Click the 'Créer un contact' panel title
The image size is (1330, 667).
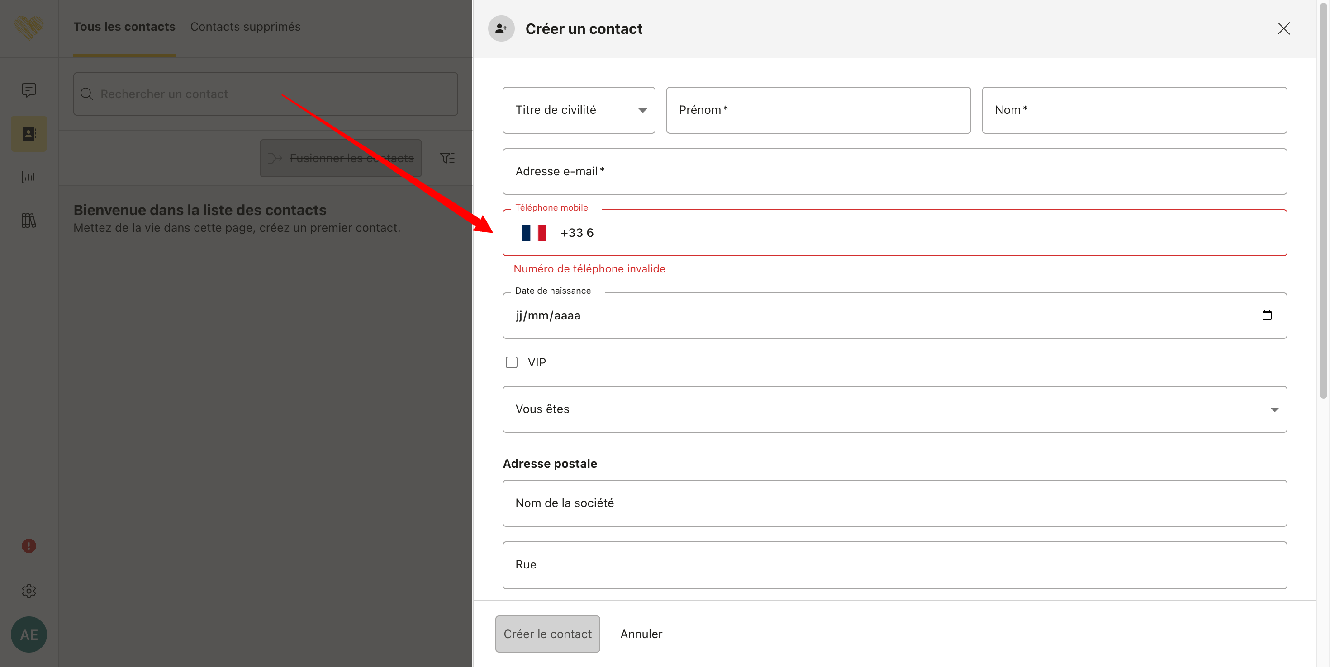click(x=584, y=29)
